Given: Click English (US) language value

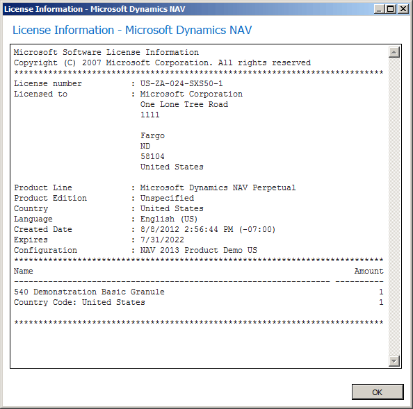Looking at the screenshot, I should point(169,219).
